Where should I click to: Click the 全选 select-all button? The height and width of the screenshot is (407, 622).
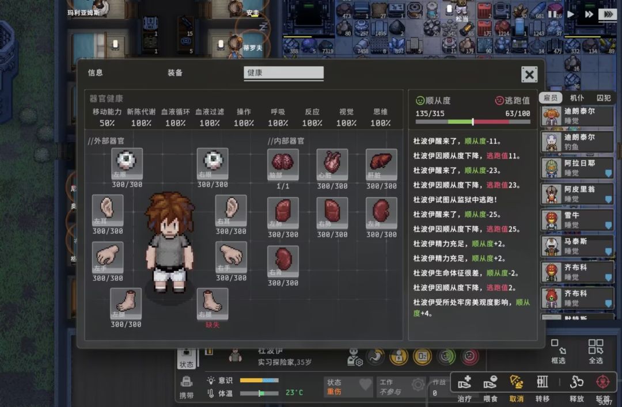tap(596, 351)
